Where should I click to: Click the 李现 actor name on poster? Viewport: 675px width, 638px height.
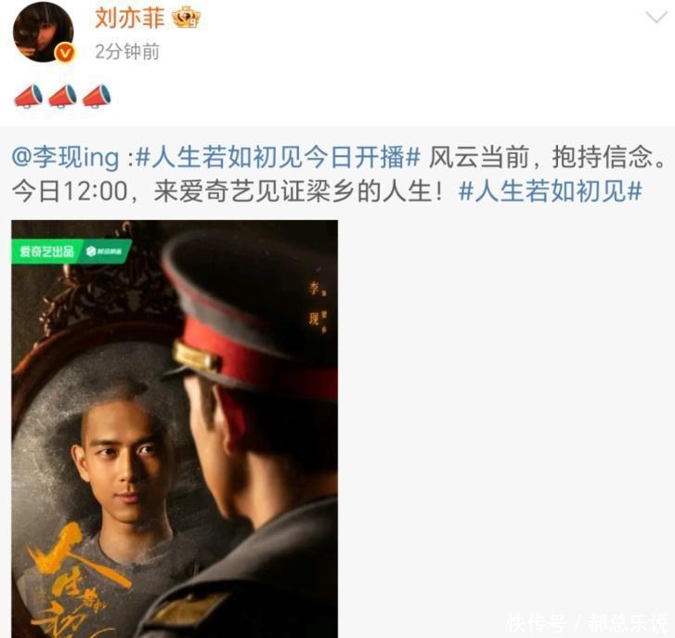pyautogui.click(x=314, y=303)
